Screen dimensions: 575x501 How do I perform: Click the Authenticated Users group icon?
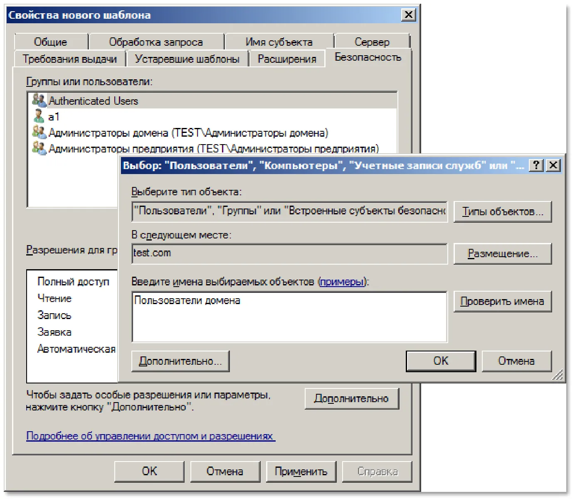tap(39, 100)
